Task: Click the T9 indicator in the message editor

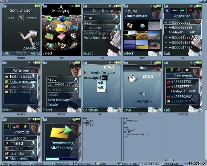Action: 112,67
